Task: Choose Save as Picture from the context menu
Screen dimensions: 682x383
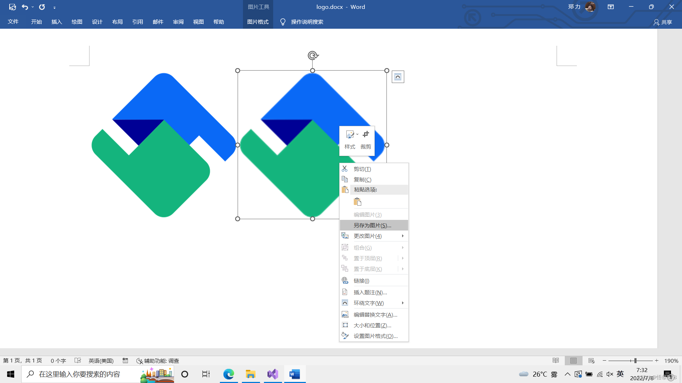Action: (x=372, y=225)
